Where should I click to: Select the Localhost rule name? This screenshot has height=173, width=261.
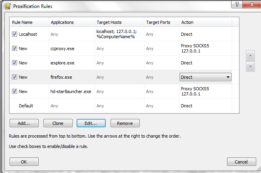[x=28, y=34]
